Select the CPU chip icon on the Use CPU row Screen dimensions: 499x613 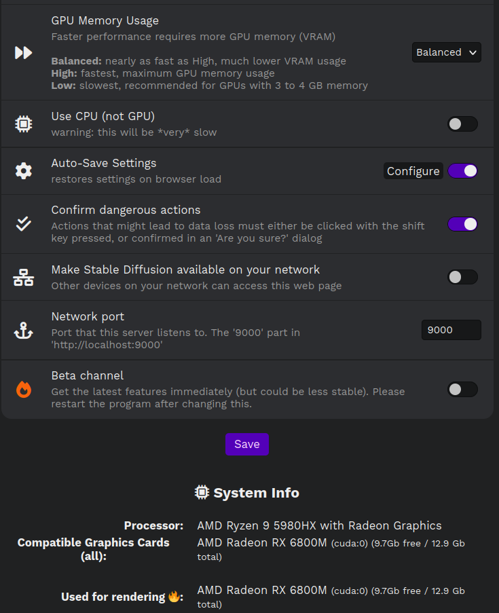pos(24,124)
